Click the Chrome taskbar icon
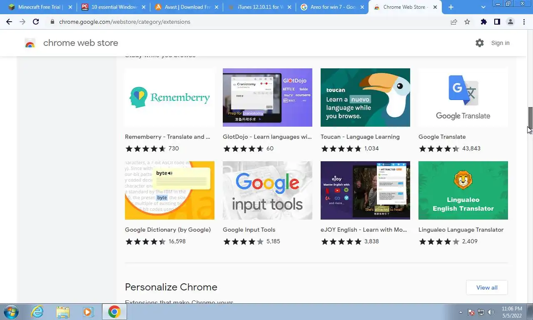Screen dimensions: 533x320 click(x=114, y=312)
